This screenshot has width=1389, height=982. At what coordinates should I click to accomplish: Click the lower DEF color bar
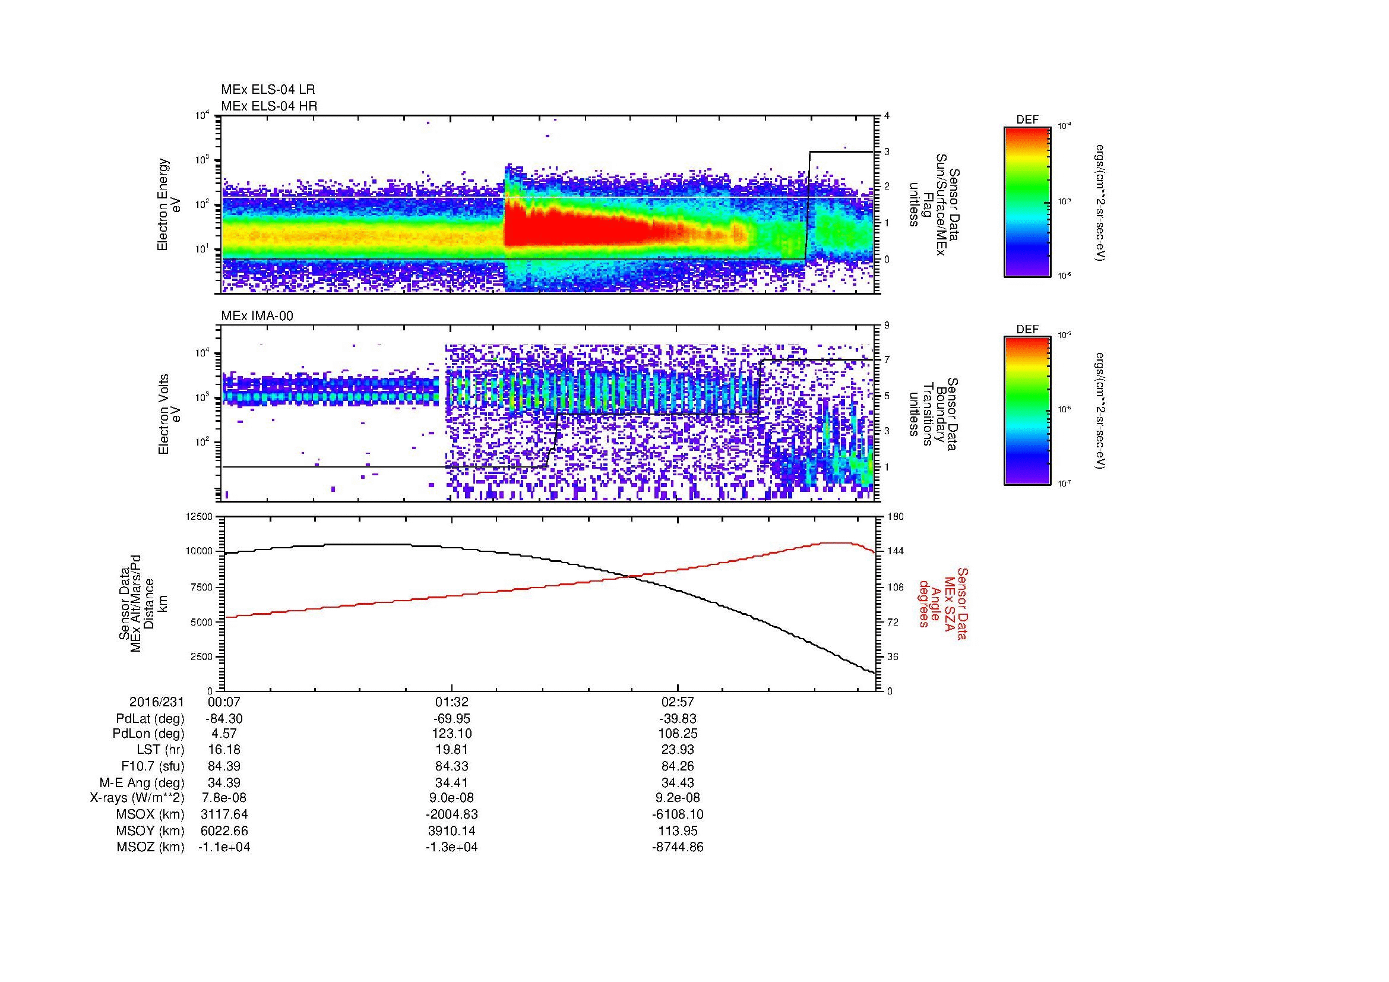[x=1027, y=411]
